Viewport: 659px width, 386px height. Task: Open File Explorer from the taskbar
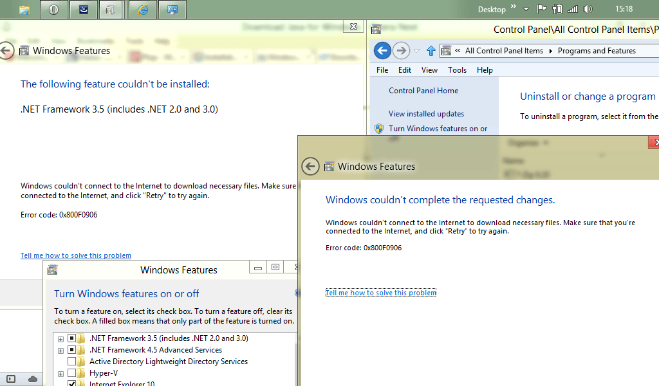pos(24,10)
